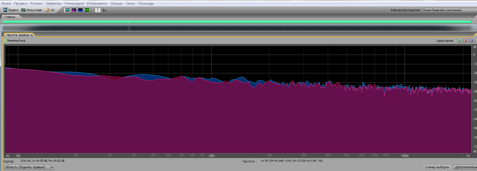
Task: Select the spectral frequency display icon
Action: 74,10
